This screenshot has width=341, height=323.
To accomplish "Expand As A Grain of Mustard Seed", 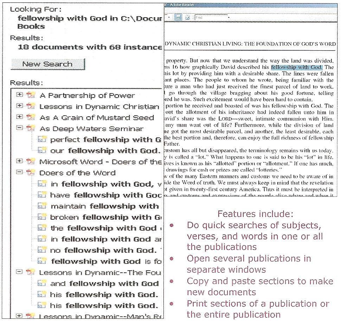I will tap(20, 117).
